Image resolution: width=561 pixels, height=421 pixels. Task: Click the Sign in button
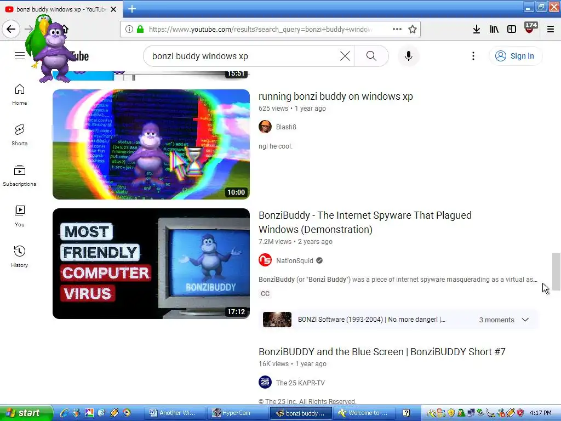(516, 56)
